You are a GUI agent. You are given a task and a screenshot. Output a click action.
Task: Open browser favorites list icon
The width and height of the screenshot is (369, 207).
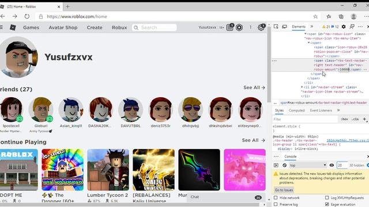click(x=329, y=16)
